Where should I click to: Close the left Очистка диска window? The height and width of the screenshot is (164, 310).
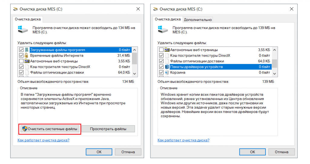138,9
